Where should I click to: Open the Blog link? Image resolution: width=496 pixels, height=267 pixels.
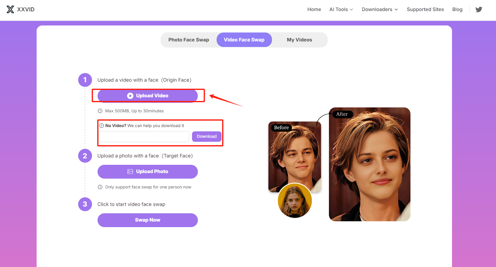tap(457, 10)
